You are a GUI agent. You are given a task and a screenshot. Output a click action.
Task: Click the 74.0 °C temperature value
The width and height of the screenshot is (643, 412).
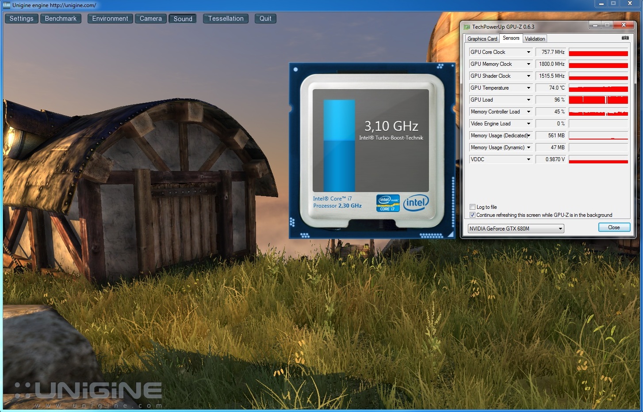pyautogui.click(x=551, y=88)
